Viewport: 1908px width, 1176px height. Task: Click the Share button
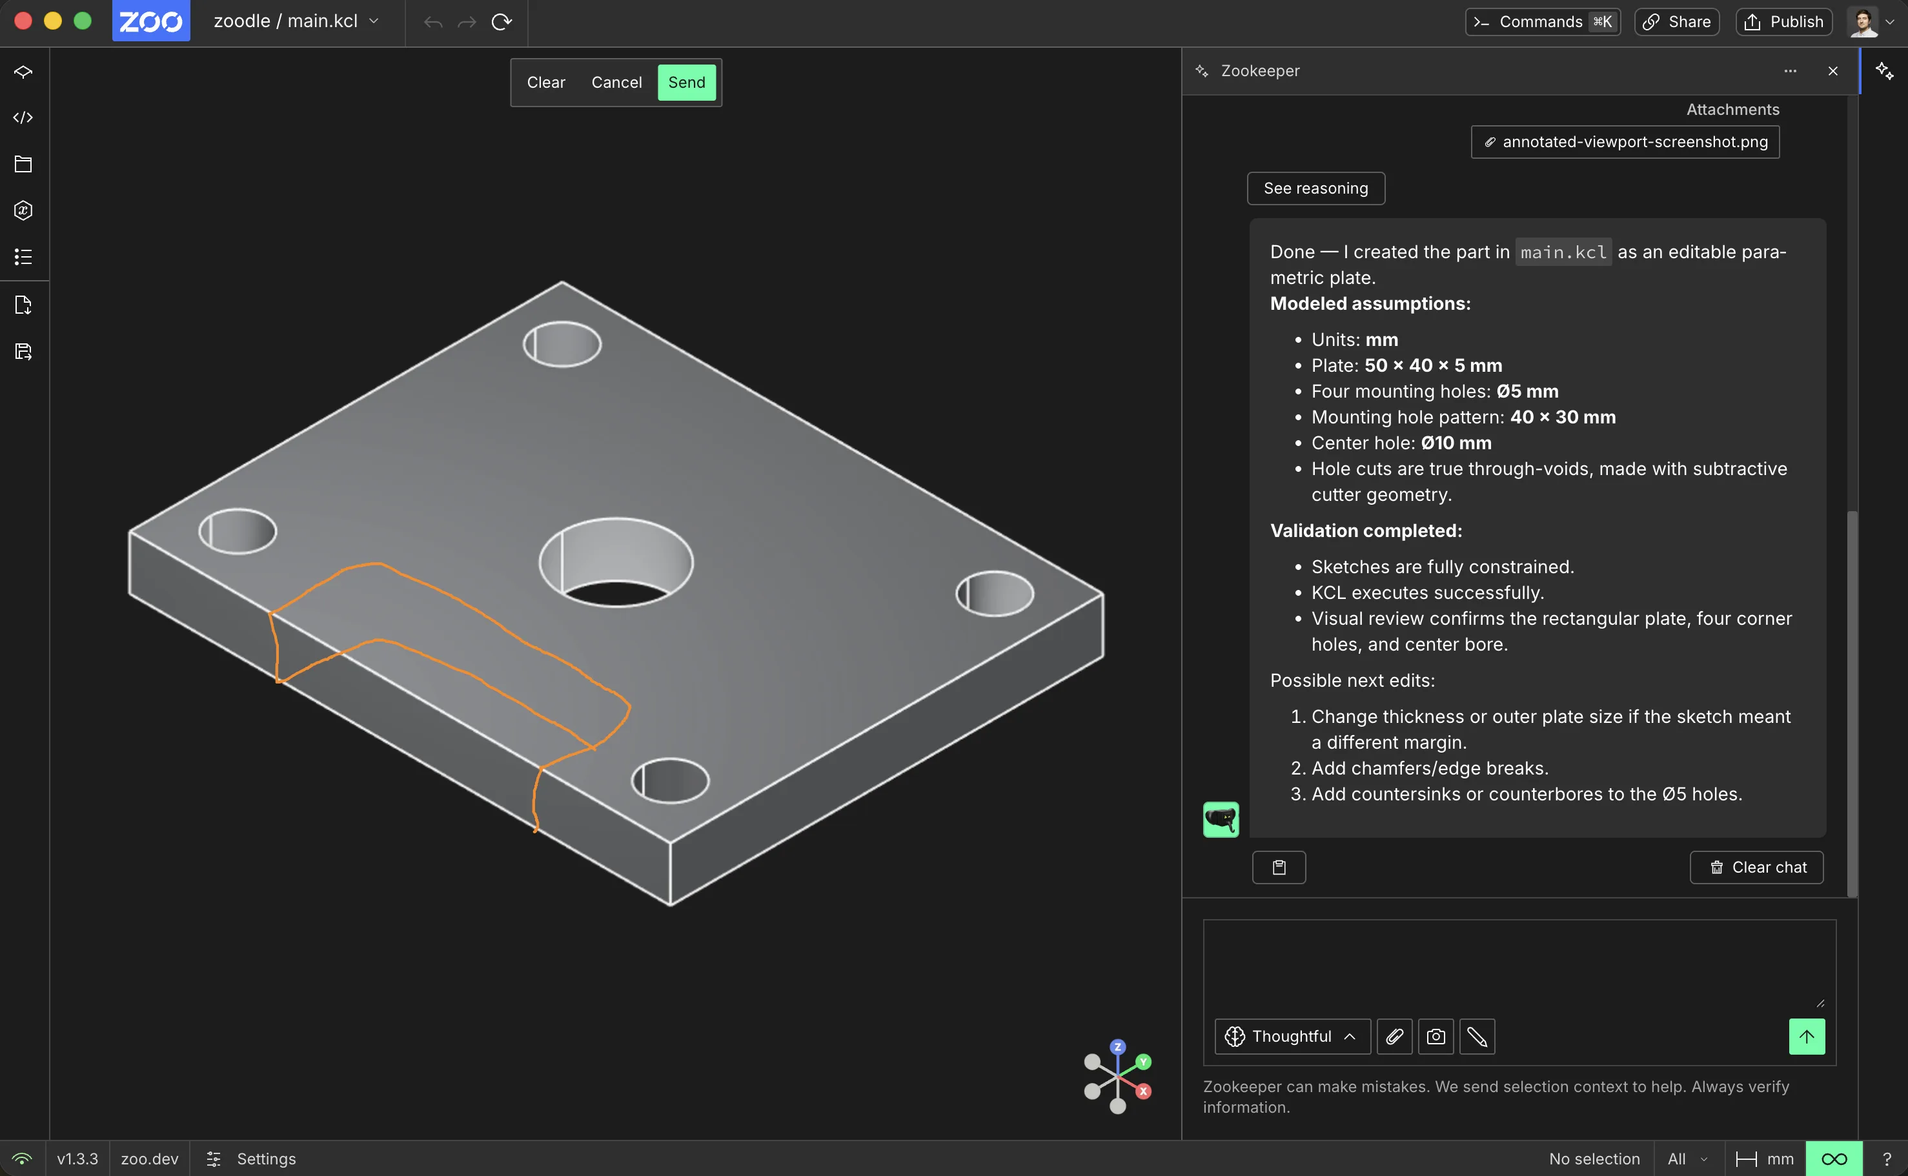click(1677, 22)
